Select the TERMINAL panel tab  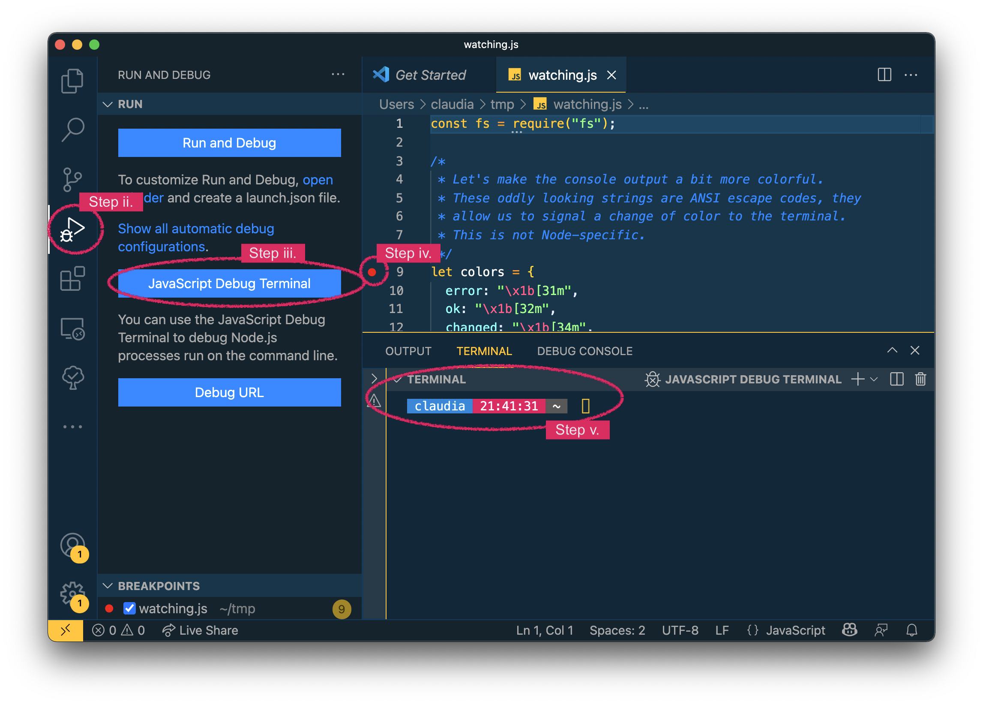tap(484, 351)
